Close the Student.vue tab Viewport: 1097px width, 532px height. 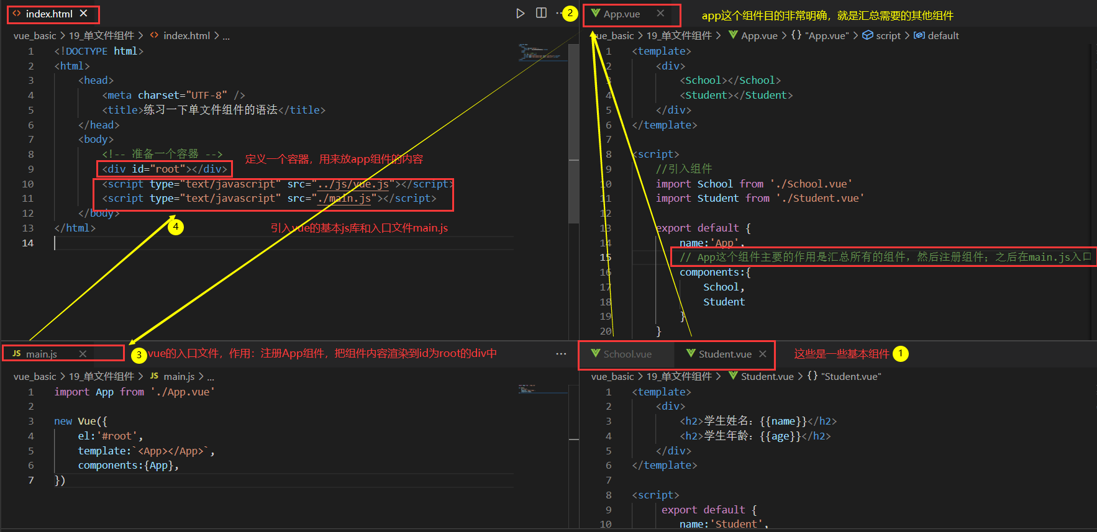(x=763, y=354)
